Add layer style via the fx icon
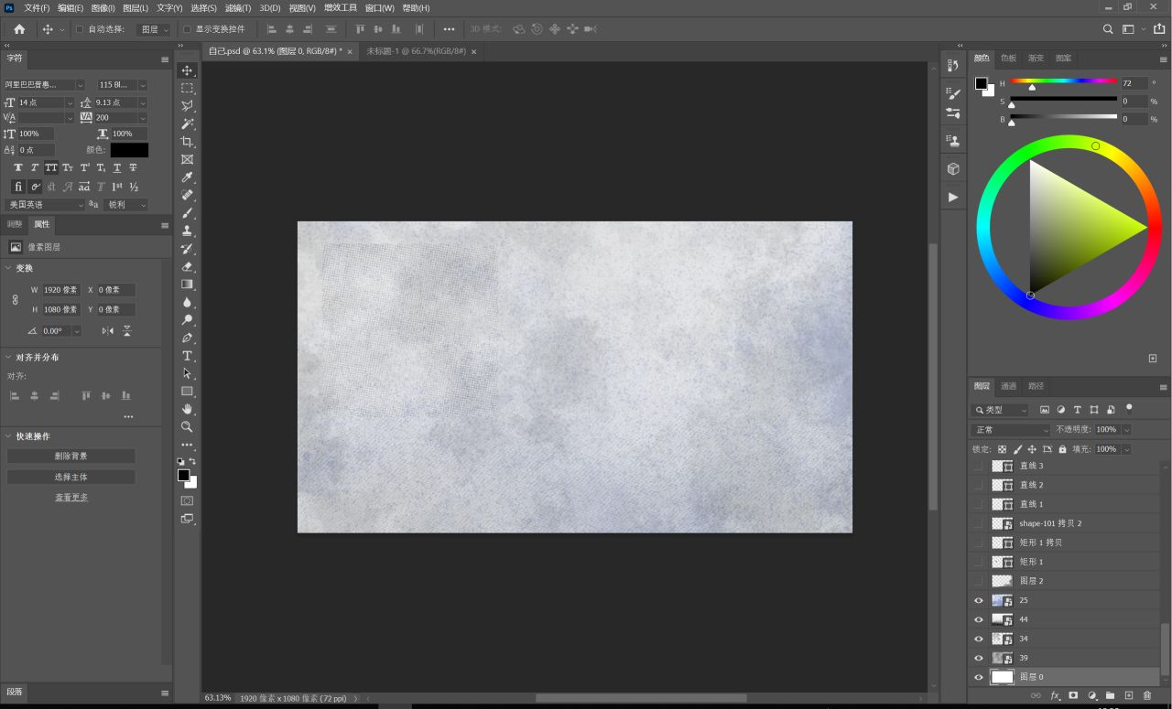This screenshot has width=1172, height=709. [x=1055, y=696]
